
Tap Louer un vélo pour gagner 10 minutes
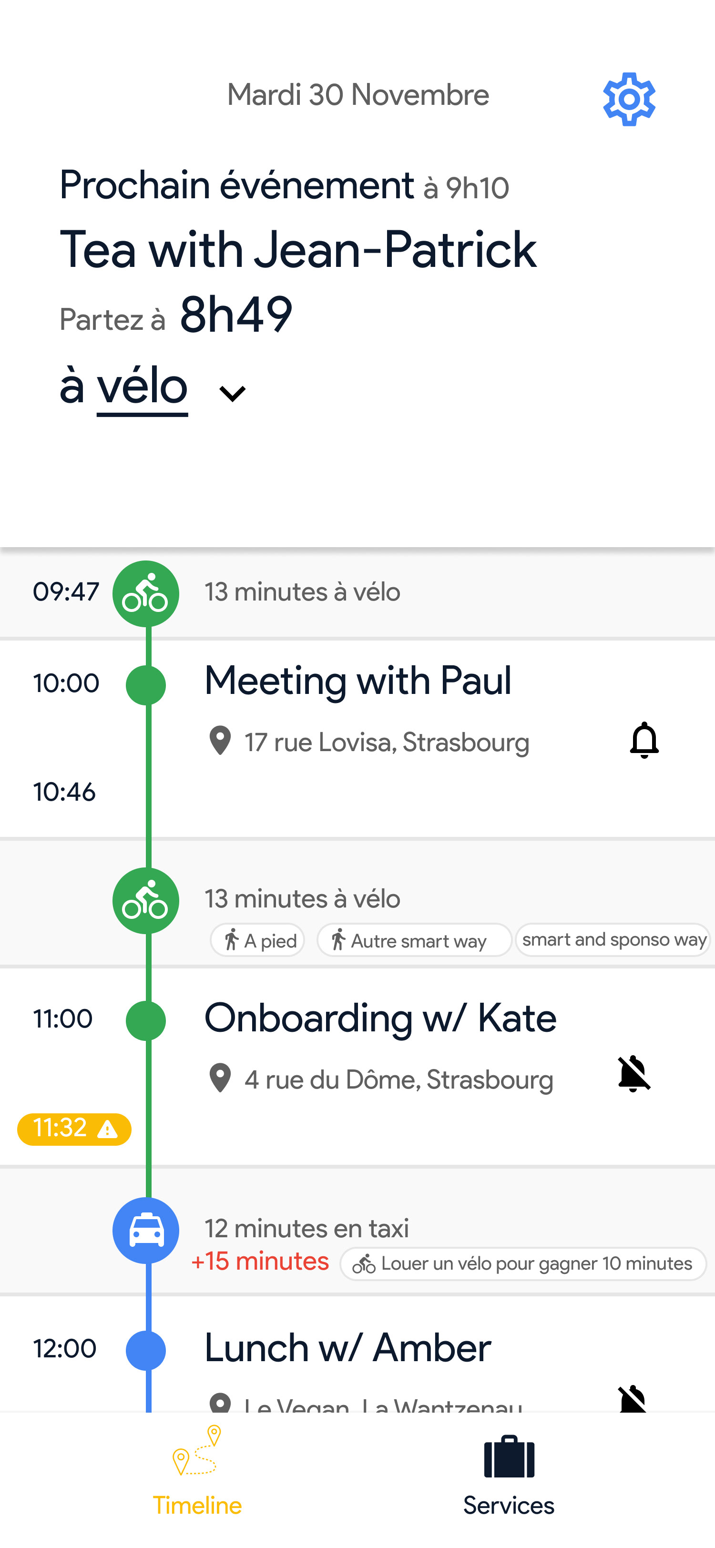tap(523, 1264)
